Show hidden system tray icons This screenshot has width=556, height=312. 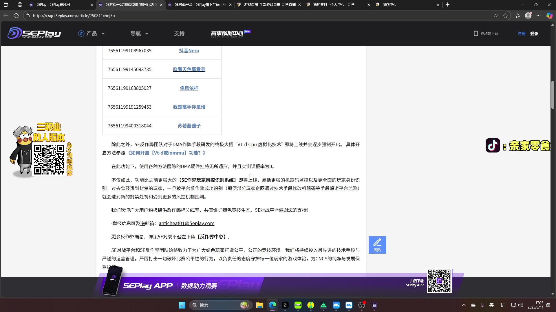[464, 305]
